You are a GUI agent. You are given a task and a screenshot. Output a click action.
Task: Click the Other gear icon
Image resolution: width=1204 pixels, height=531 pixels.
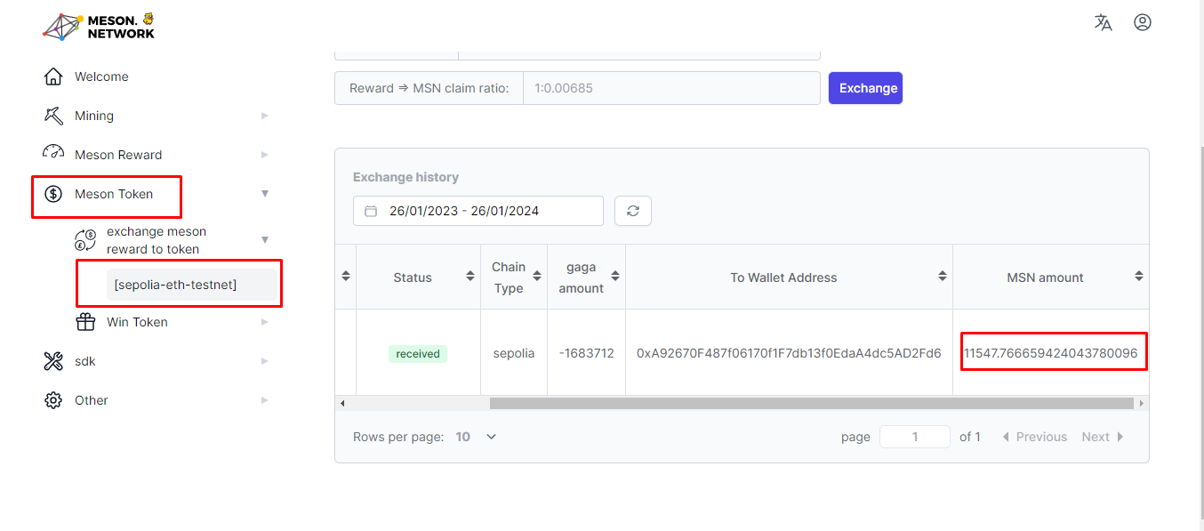[x=53, y=400]
